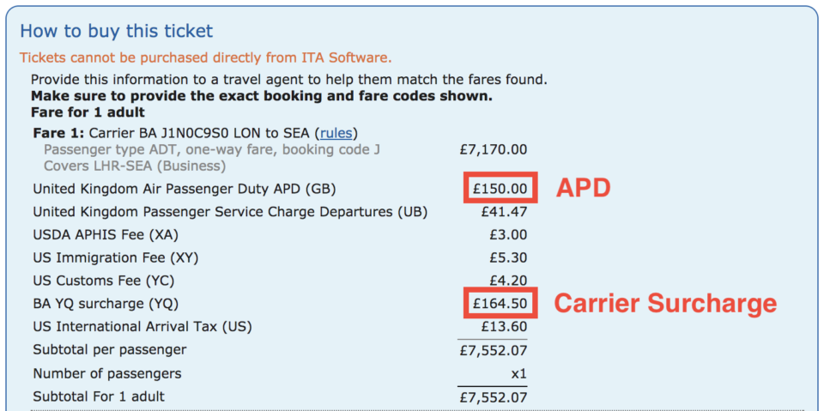Click the Subtotal For 1 adult amount

point(493,396)
